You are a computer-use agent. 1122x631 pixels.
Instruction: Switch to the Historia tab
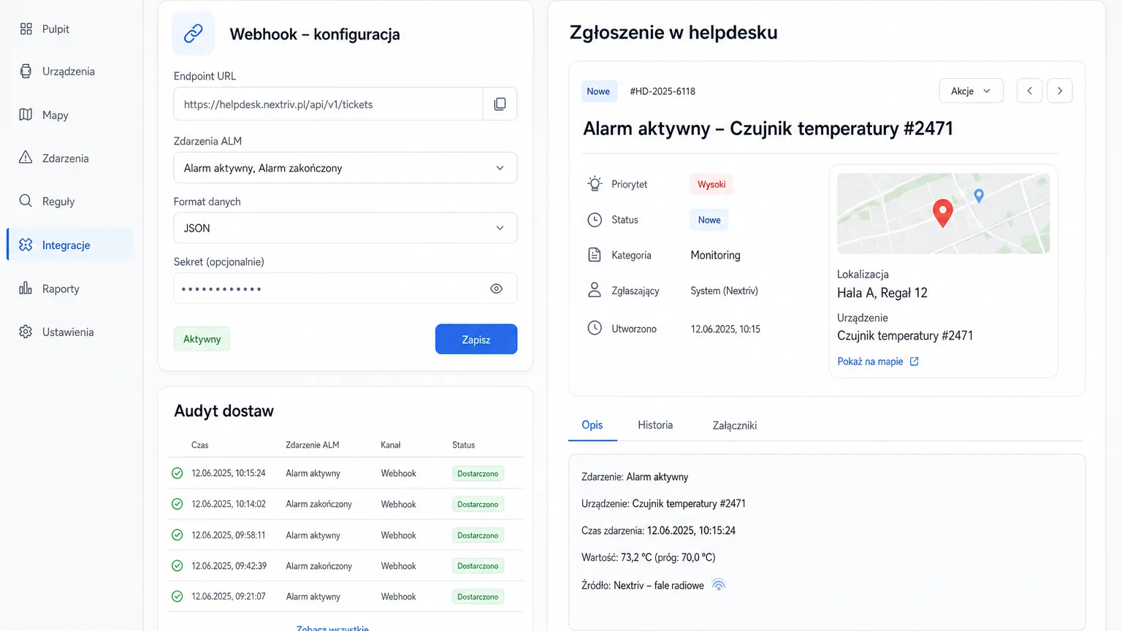pos(655,425)
